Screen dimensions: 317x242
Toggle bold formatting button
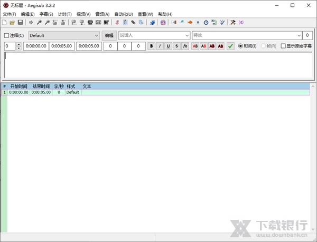[x=151, y=46]
